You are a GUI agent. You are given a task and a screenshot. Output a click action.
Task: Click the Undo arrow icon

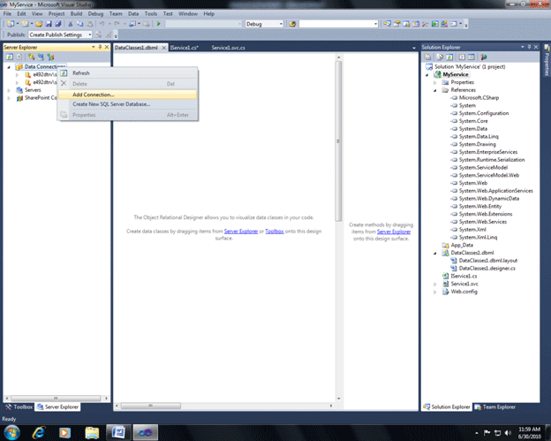coord(102,24)
